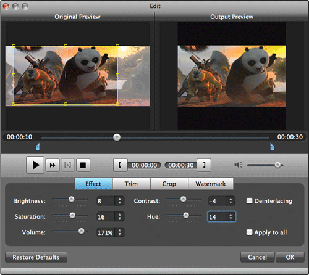
Task: Click the Hue value field showing 14
Action: pyautogui.click(x=217, y=216)
